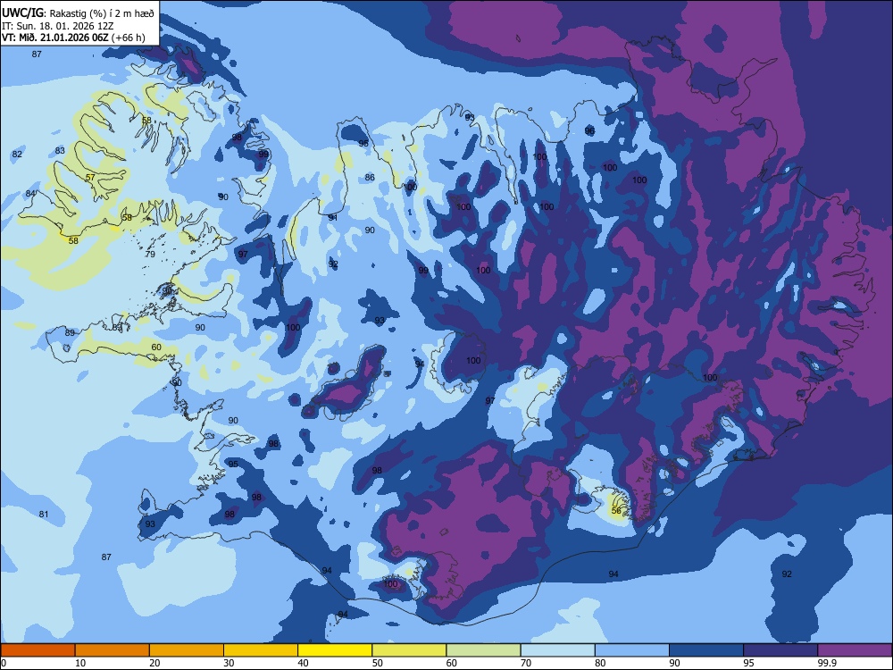The image size is (893, 670).
Task: Pick the golden 30–40 legend swatch
Action: [261, 650]
